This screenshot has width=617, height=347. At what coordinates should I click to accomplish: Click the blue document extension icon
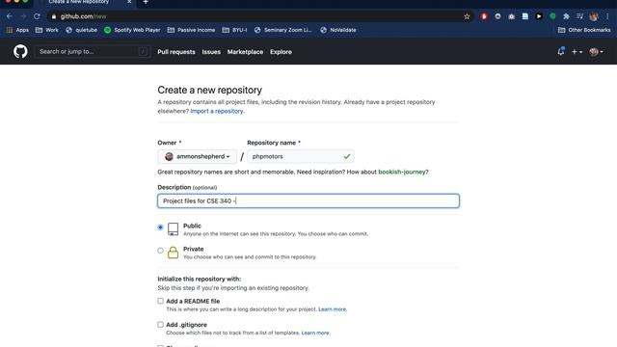(x=524, y=16)
